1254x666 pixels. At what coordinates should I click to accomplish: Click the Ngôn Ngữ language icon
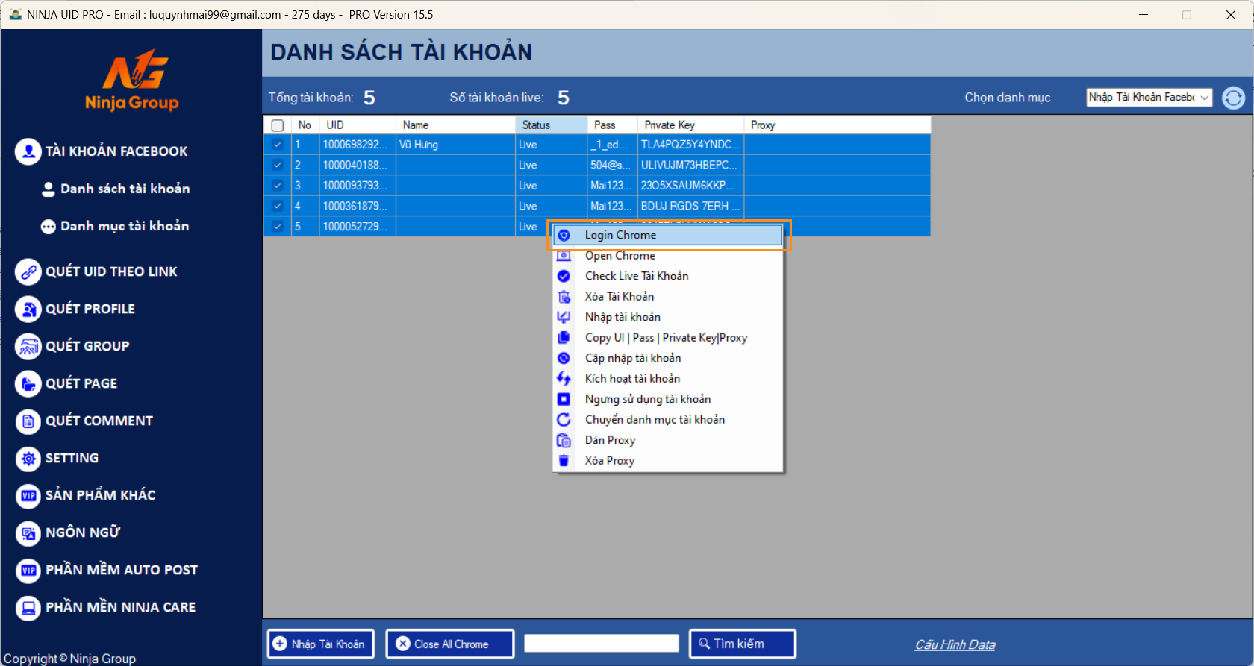tap(28, 533)
